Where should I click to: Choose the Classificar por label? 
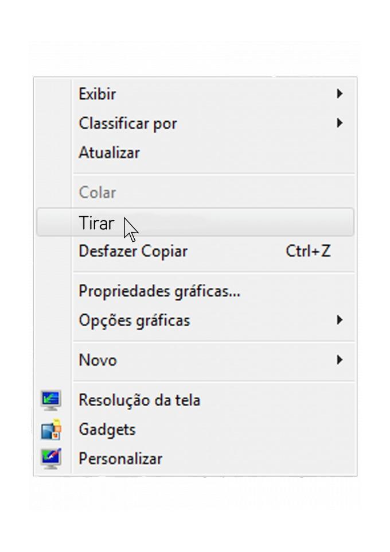click(128, 123)
